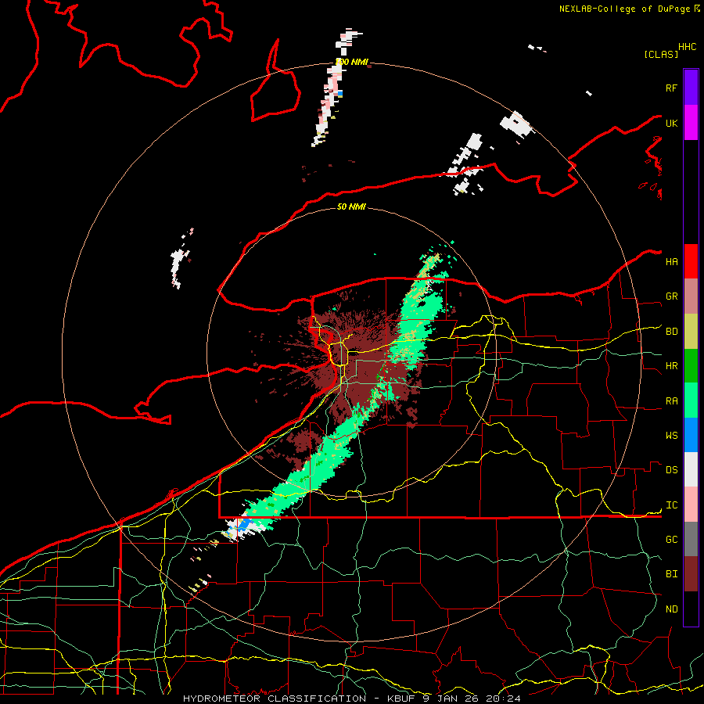704x704 pixels.
Task: Click the ND legend label
Action: 671,609
